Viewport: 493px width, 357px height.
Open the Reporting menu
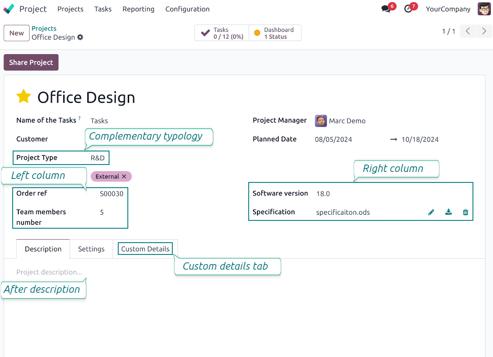pyautogui.click(x=138, y=9)
